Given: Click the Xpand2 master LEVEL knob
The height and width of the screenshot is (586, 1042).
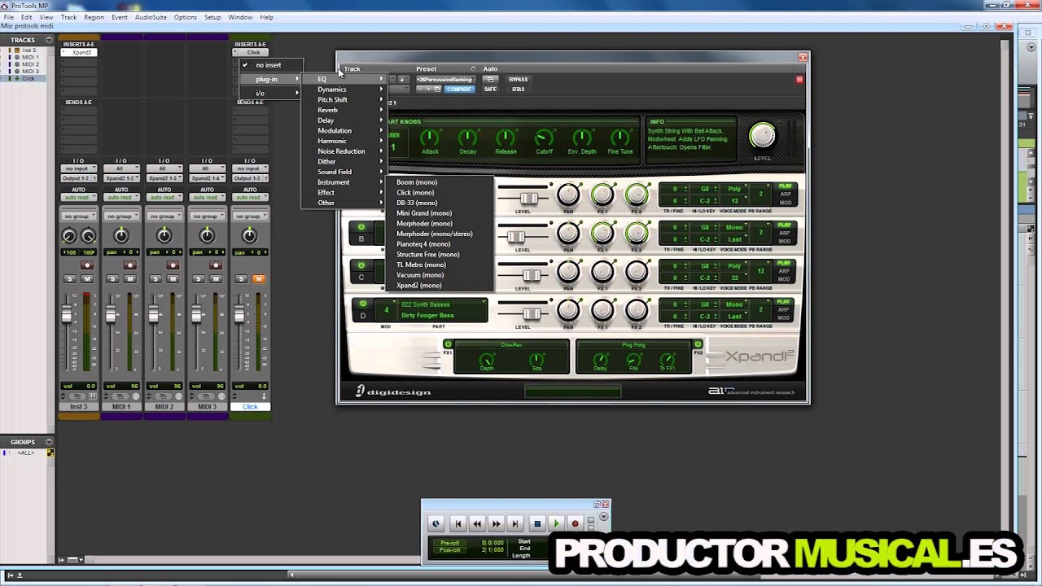Looking at the screenshot, I should 763,136.
